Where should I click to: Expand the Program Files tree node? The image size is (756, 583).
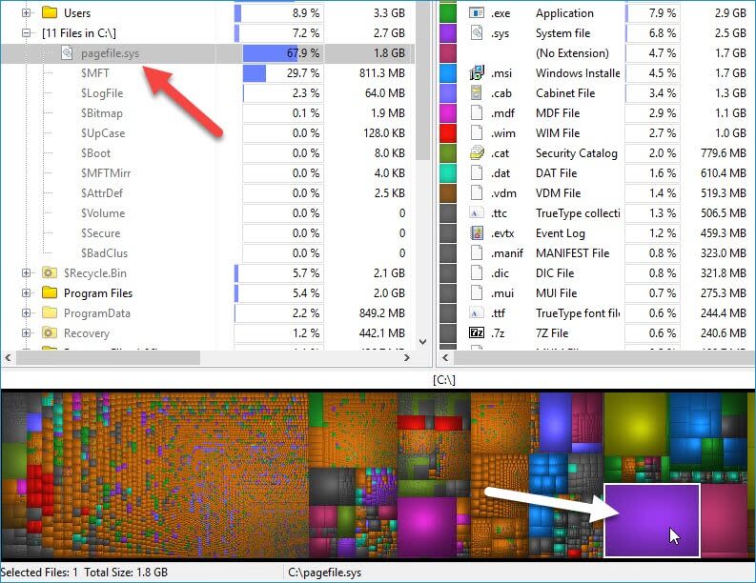tap(26, 293)
